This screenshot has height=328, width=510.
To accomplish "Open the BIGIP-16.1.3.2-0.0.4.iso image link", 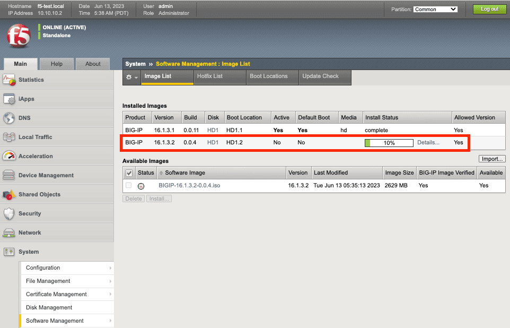I will 189,185.
